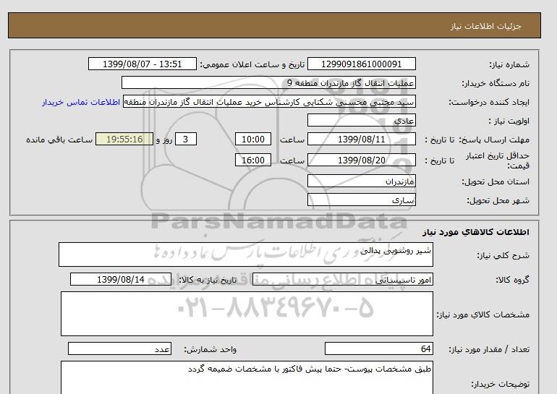Click the general description field شیر روشویی پدالی
The image size is (557, 394).
click(x=246, y=254)
